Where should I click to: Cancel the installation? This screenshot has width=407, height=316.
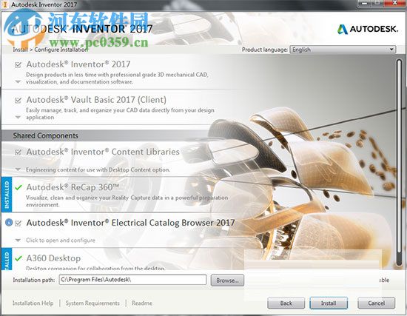pyautogui.click(x=377, y=303)
